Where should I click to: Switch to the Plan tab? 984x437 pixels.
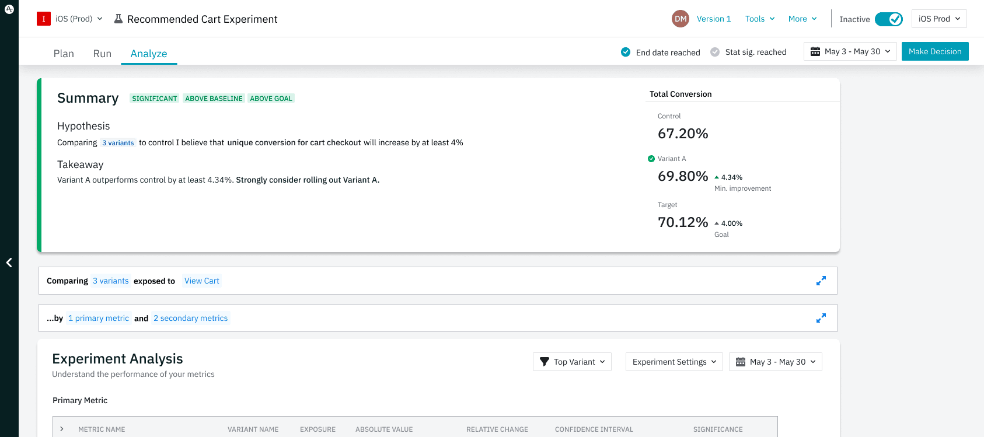click(64, 54)
